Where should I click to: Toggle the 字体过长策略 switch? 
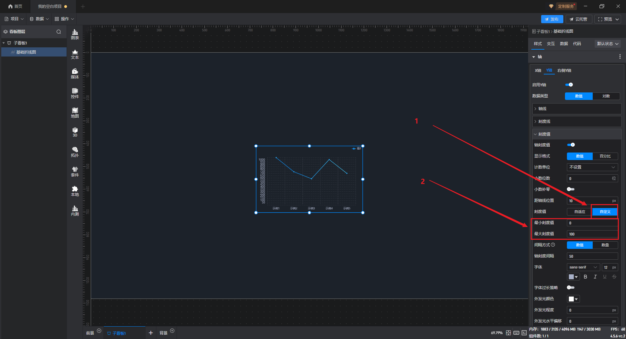(571, 288)
